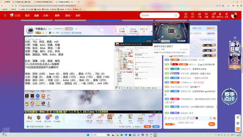The width and height of the screenshot is (243, 137).
Task: Open the user avatar in the header
Action: pos(234,16)
